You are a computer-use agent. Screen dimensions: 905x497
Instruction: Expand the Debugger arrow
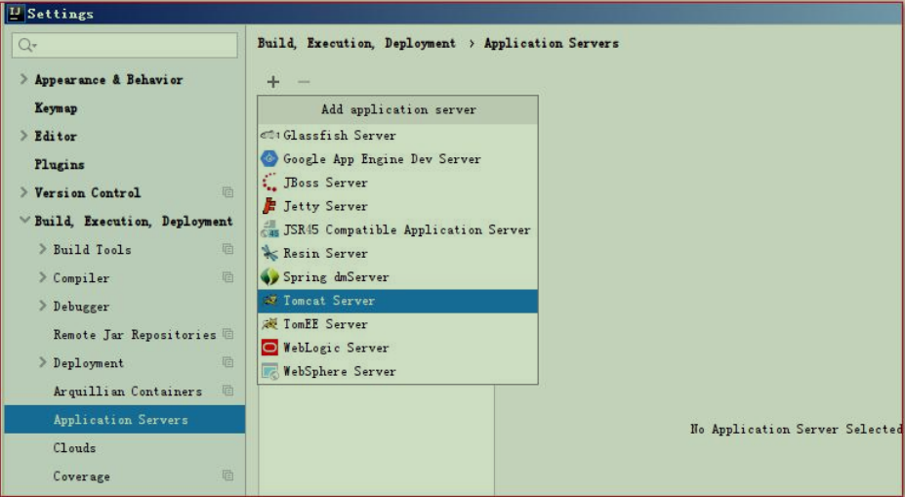click(42, 306)
